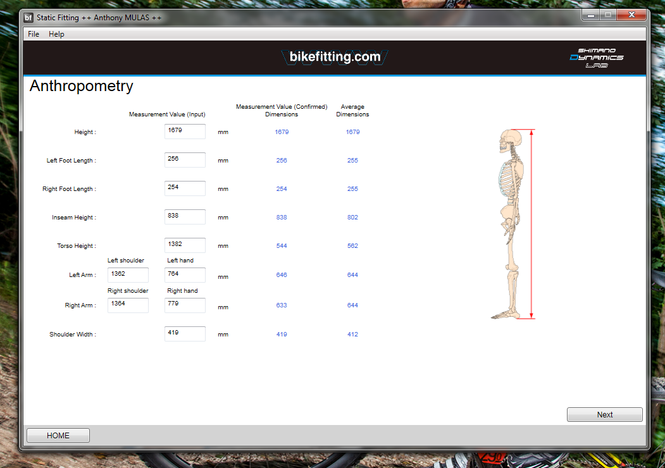Click the Measurement Value (Input) column header
This screenshot has width=665, height=468.
[167, 114]
